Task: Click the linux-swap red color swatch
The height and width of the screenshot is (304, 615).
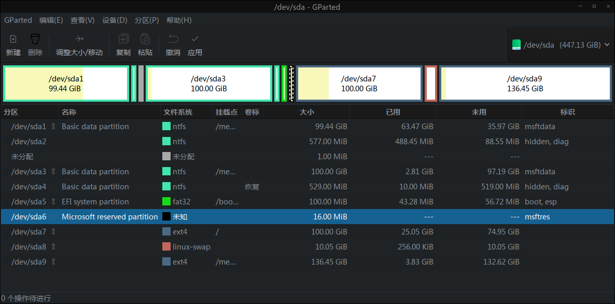Action: (x=166, y=247)
